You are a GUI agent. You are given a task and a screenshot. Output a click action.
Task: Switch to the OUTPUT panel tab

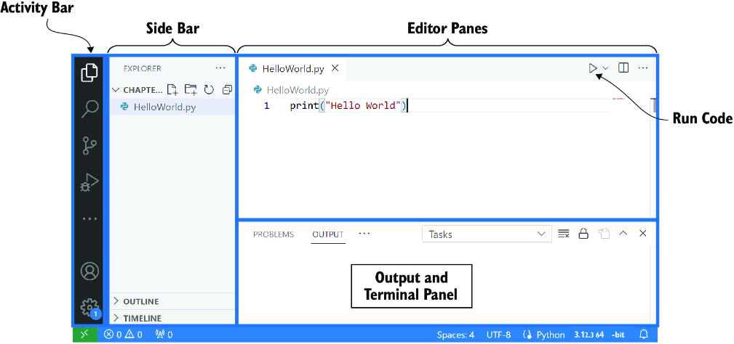(328, 234)
